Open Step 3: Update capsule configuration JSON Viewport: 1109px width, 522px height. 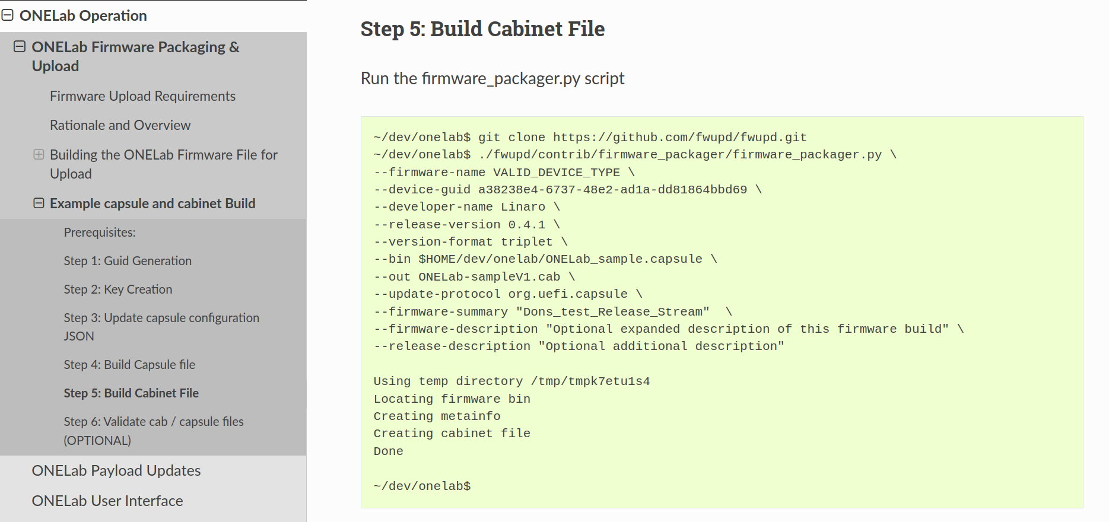tap(161, 326)
